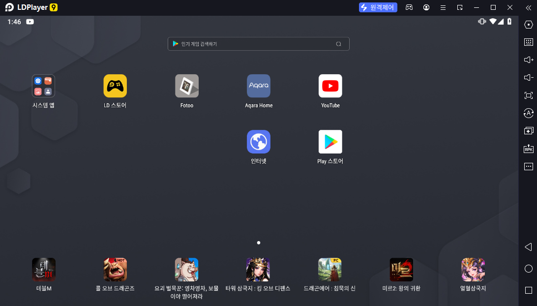Click the LDPlayer logo in title bar

pyautogui.click(x=31, y=7)
